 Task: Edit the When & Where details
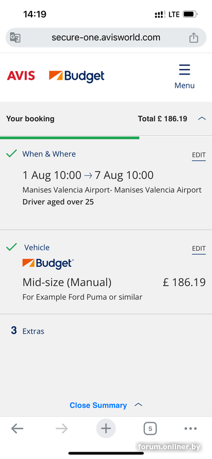pos(199,155)
